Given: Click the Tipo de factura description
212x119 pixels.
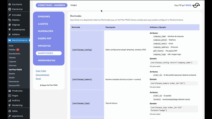Looking at the screenshot, I should [x=111, y=103].
